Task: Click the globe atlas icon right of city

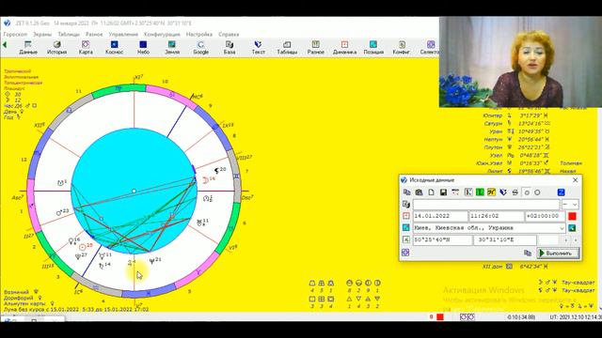Action: [x=572, y=228]
